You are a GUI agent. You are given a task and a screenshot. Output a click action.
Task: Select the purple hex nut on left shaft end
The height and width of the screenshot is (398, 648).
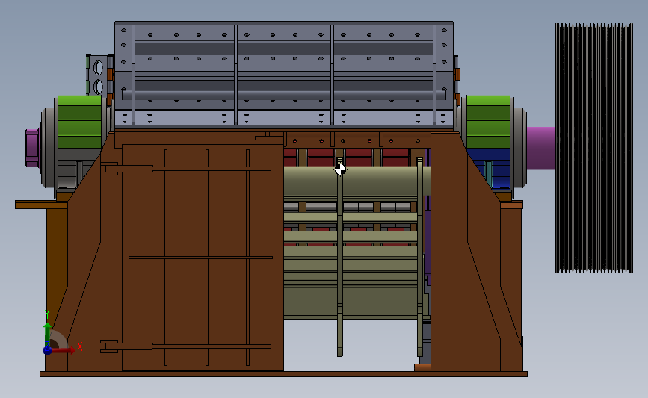32,147
